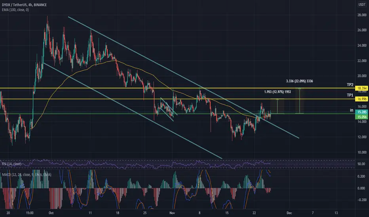Image resolution: width=369 pixels, height=217 pixels.
Task: Select the "in" entry text label
Action: tap(351, 110)
